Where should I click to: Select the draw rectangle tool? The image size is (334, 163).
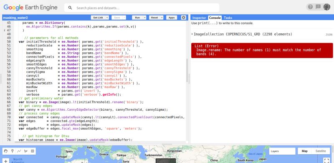click(x=33, y=151)
